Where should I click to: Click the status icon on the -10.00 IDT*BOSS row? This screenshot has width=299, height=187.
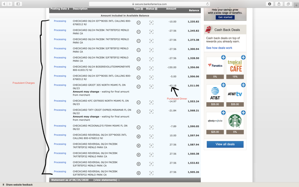pyautogui.click(x=151, y=23)
